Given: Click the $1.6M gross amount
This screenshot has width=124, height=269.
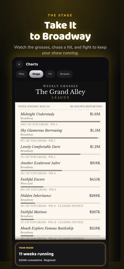Looking at the screenshot, I should pyautogui.click(x=95, y=114).
